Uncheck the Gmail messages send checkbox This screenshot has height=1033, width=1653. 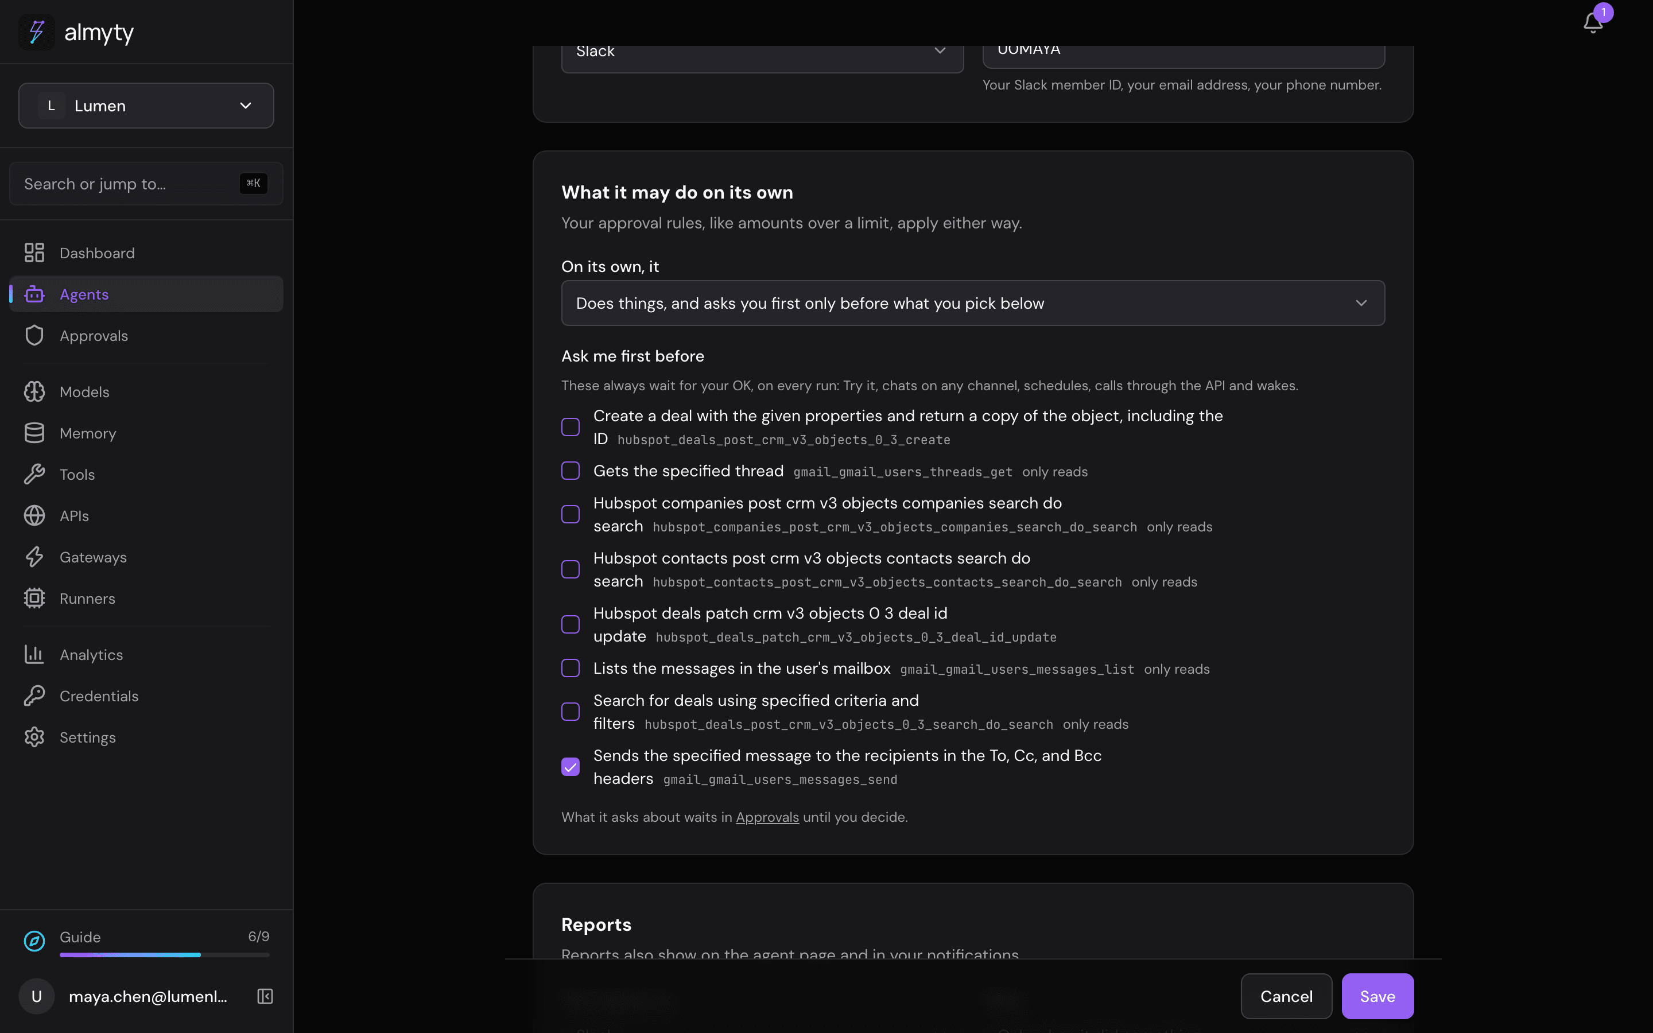[571, 767]
